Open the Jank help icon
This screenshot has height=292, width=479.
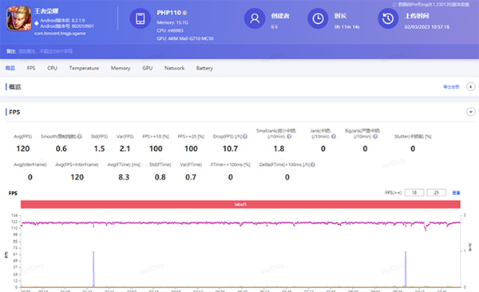(334, 136)
